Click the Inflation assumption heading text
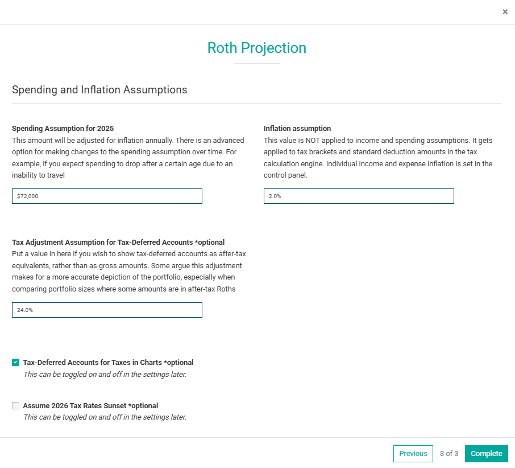515x468 pixels. coord(297,128)
